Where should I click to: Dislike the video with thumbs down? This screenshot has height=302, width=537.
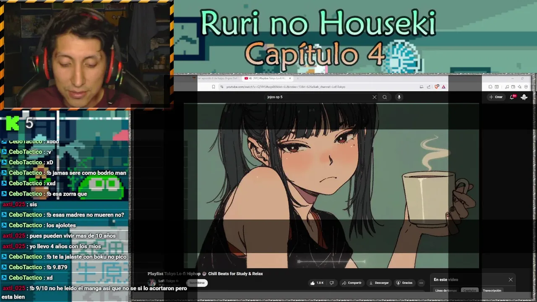click(331, 283)
